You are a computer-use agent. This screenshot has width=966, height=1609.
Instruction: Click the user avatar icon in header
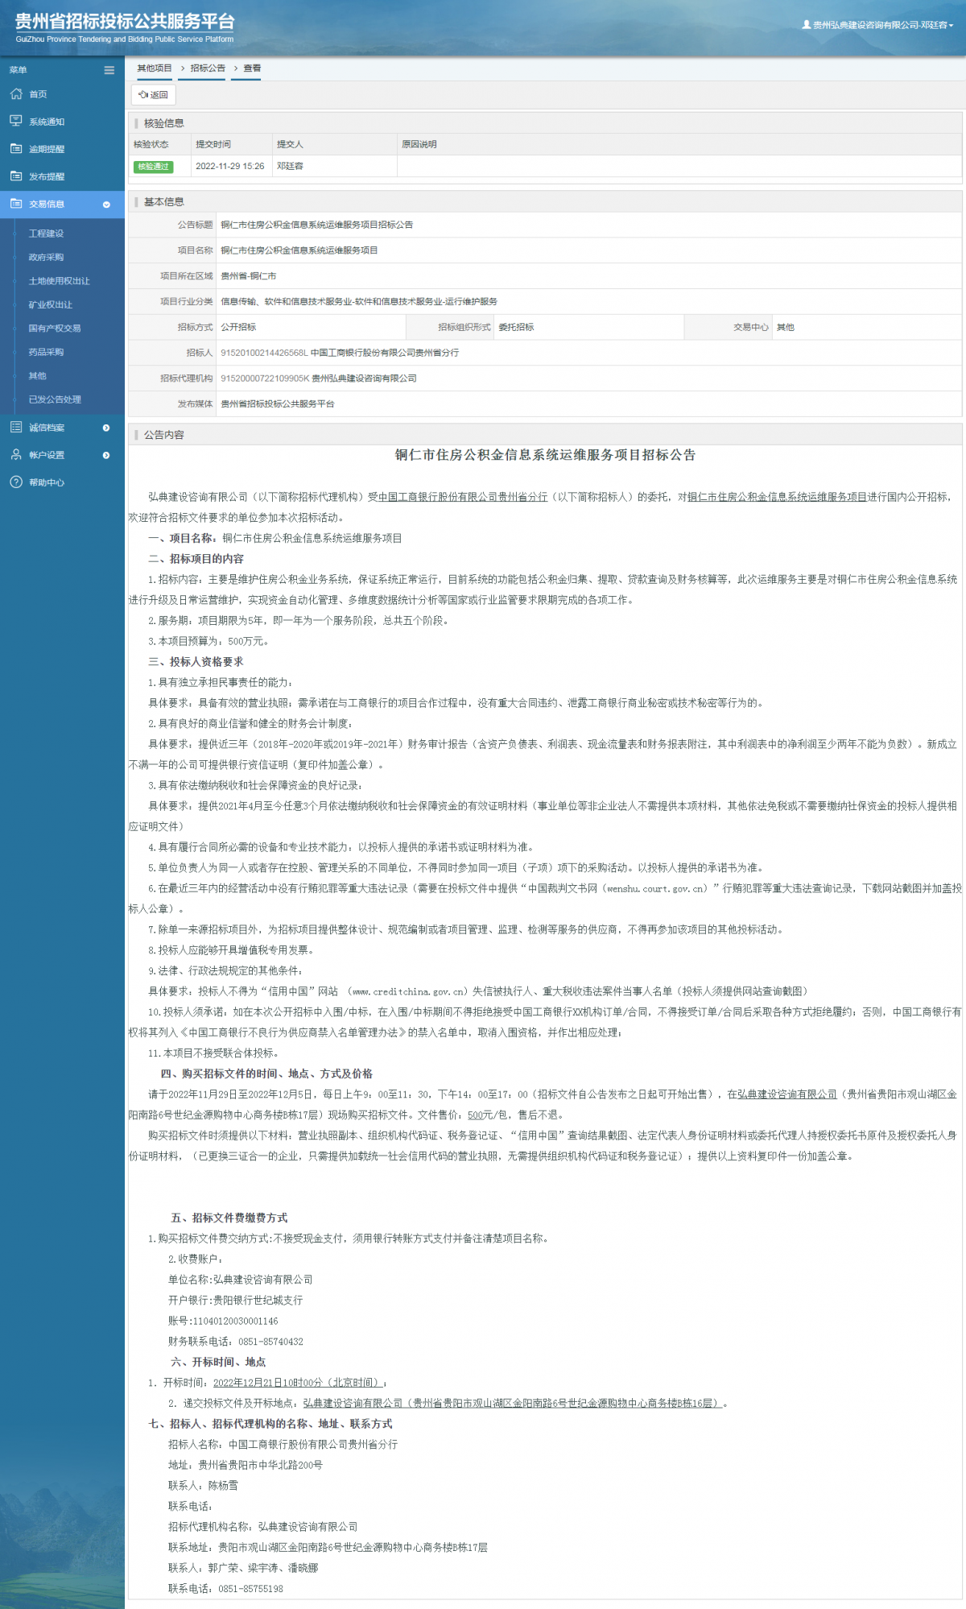pos(807,25)
